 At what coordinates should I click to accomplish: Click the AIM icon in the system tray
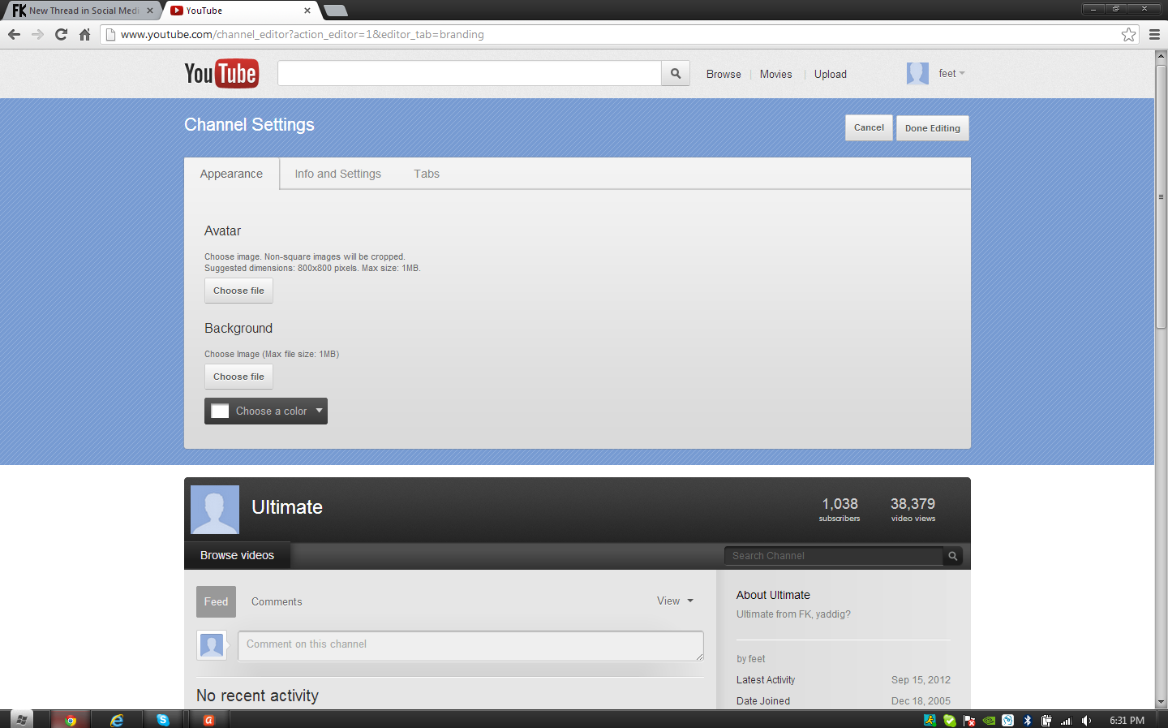tap(930, 720)
